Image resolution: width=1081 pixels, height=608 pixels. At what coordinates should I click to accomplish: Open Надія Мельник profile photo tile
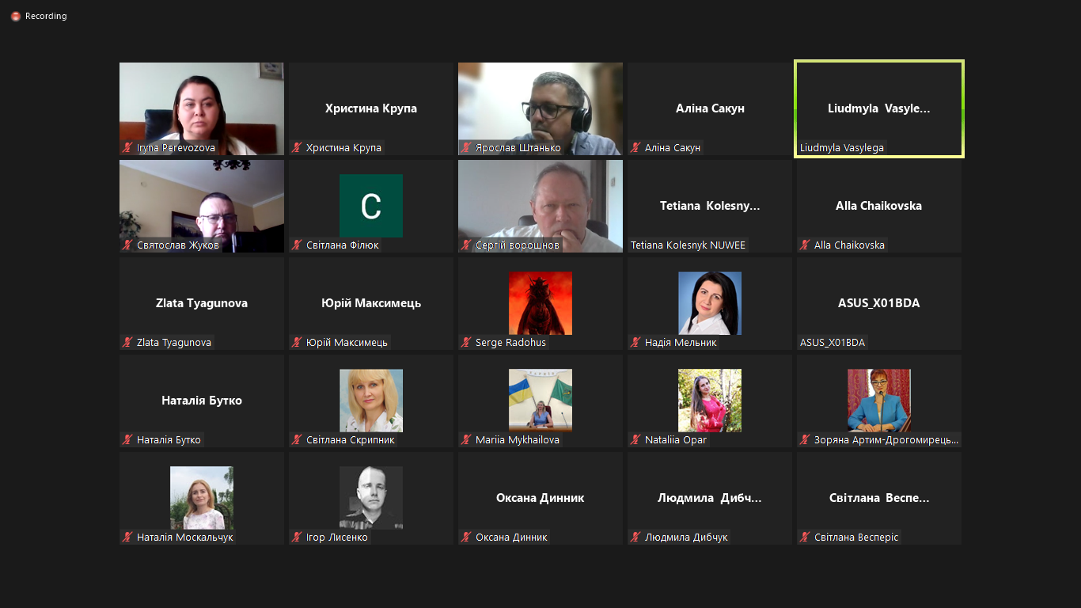coord(709,303)
